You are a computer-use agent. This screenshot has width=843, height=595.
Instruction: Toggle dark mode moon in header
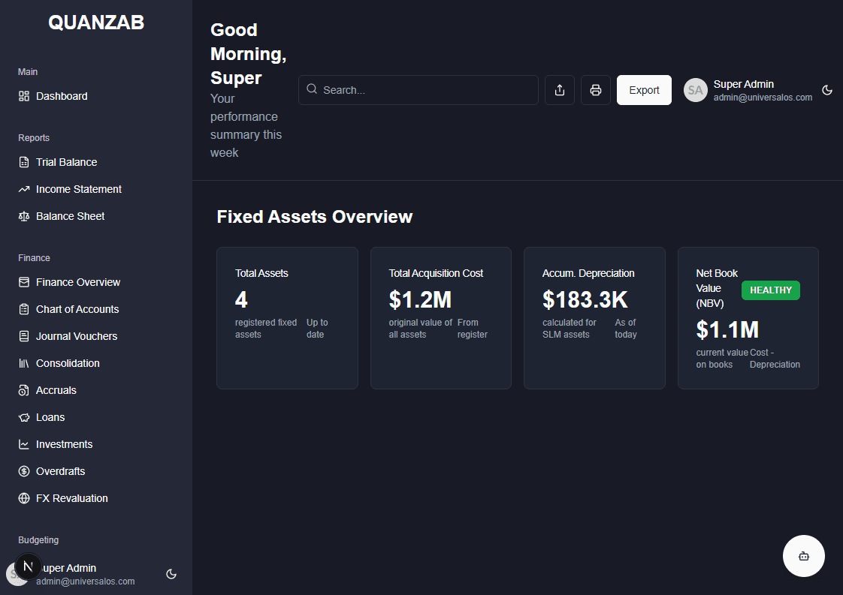pos(827,90)
